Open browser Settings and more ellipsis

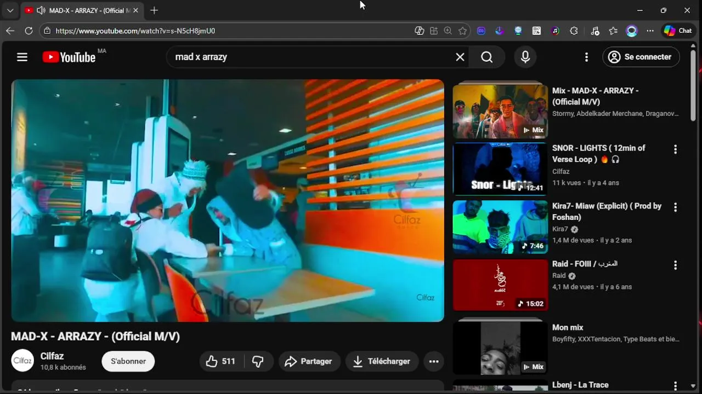tap(650, 31)
